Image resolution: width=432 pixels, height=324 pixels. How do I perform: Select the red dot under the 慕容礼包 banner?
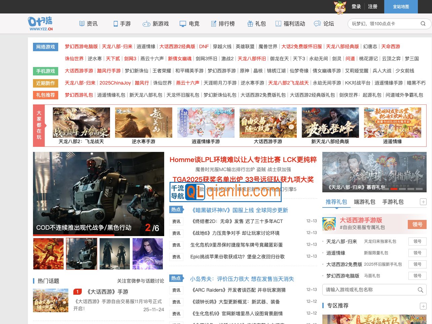[x=394, y=189]
